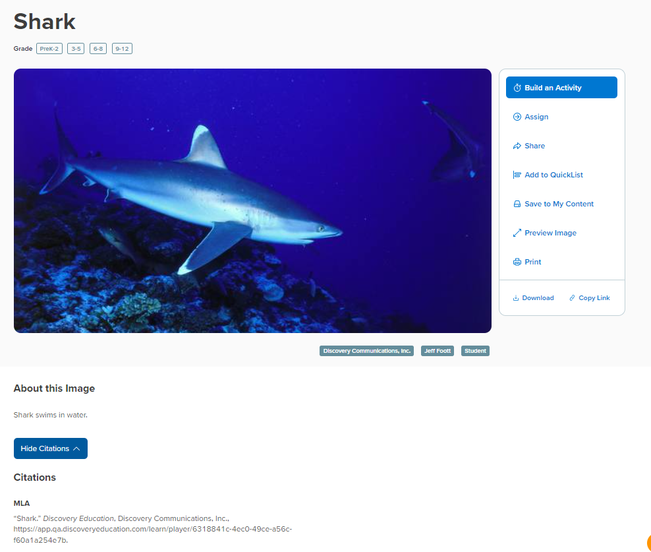Click the Share arrow icon
The height and width of the screenshot is (552, 651).
(x=517, y=146)
